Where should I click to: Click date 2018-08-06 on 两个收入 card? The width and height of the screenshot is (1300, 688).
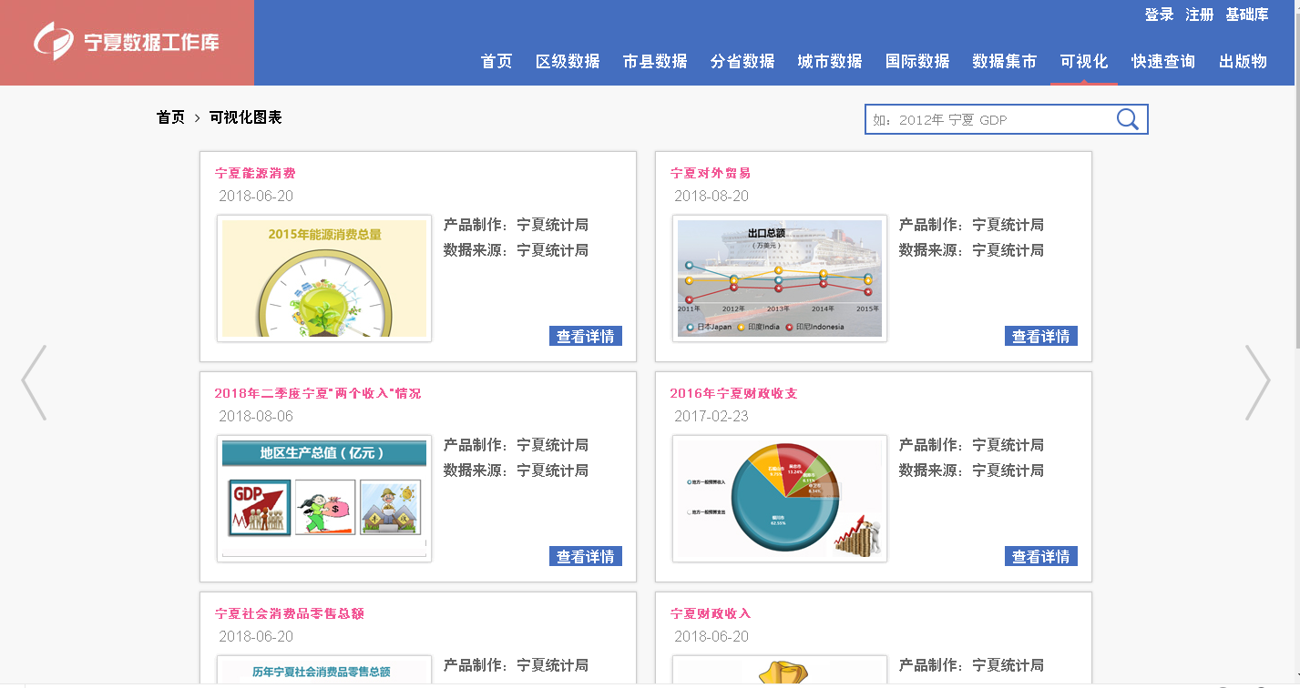click(x=256, y=416)
